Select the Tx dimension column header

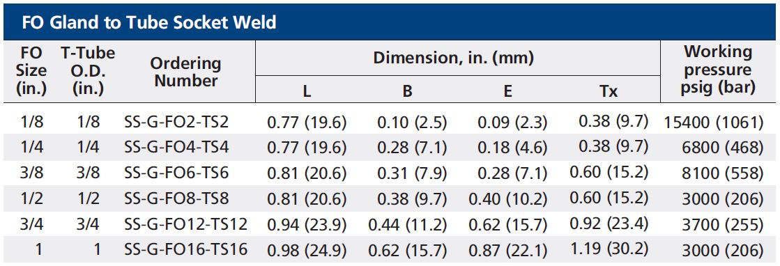click(608, 91)
